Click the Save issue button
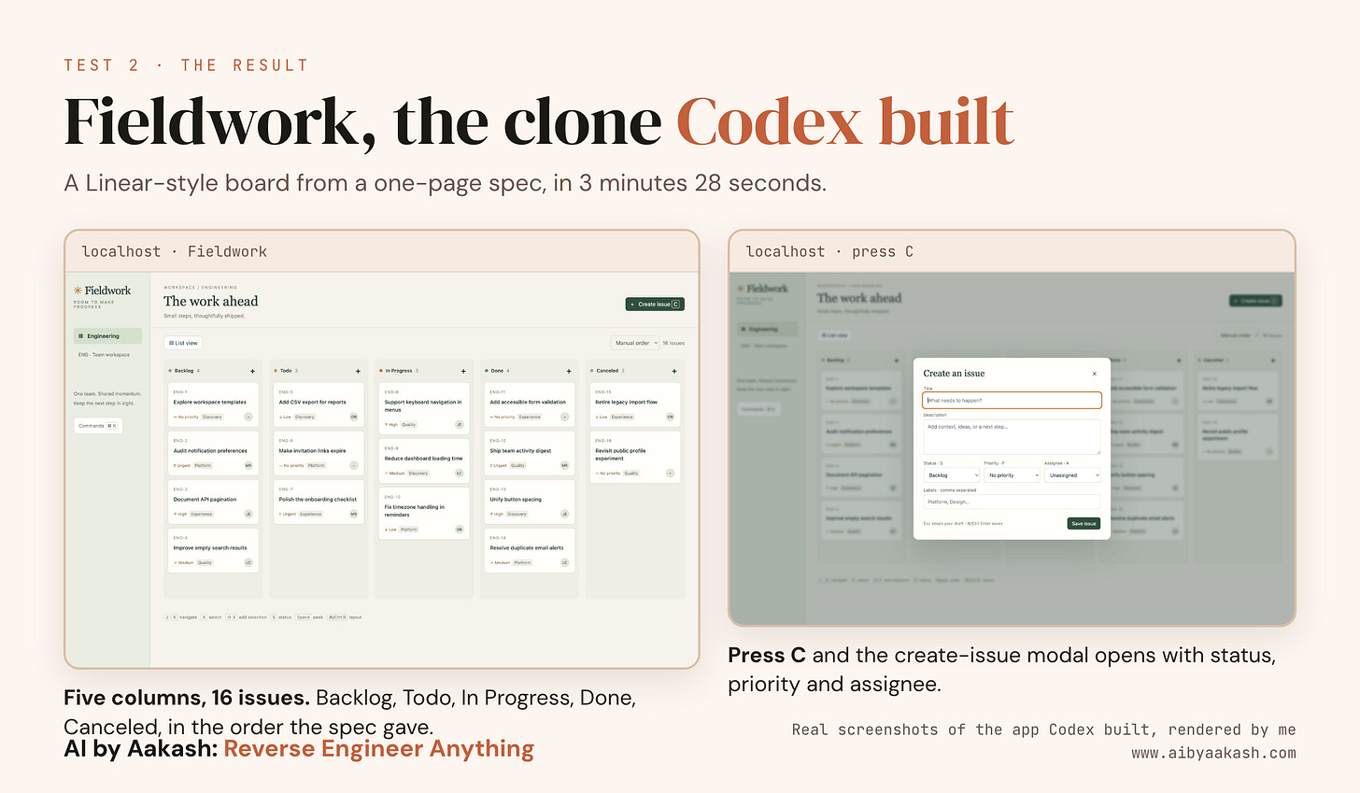Screen dimensions: 1360x793 pyautogui.click(x=1084, y=523)
